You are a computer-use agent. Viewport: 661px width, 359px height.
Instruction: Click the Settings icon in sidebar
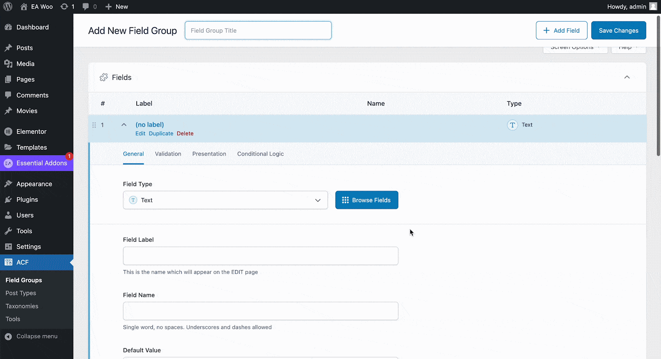point(8,247)
